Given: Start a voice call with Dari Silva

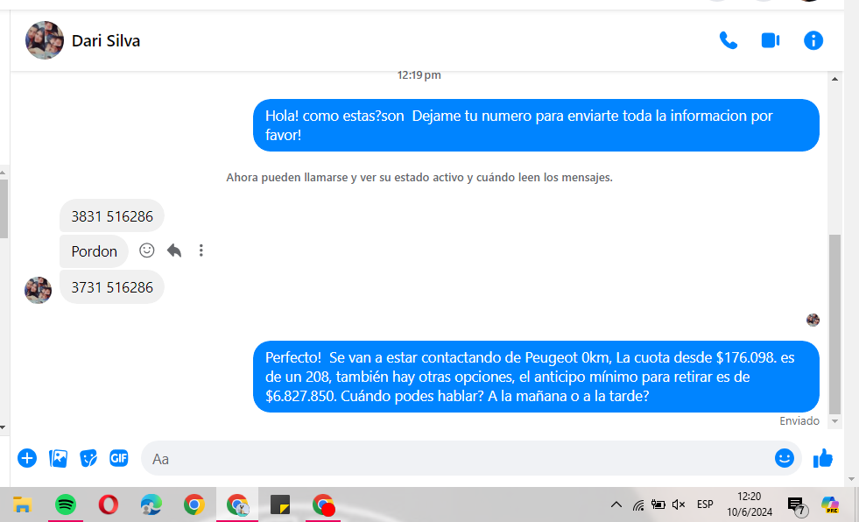Looking at the screenshot, I should coord(728,40).
